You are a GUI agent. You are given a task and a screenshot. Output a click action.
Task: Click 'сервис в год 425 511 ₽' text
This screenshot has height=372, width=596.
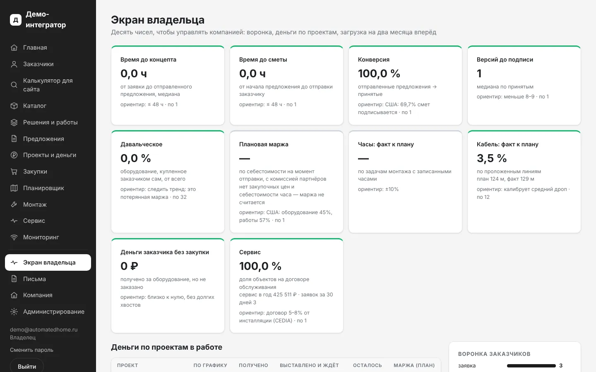268,295
